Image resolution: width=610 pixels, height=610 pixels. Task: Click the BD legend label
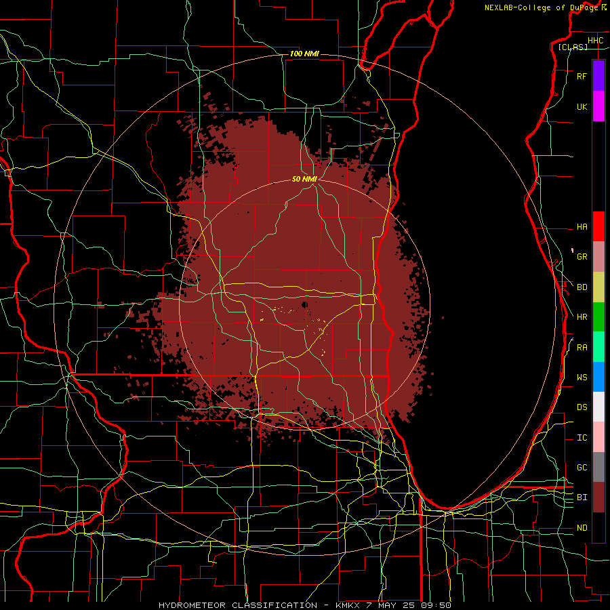click(x=582, y=287)
